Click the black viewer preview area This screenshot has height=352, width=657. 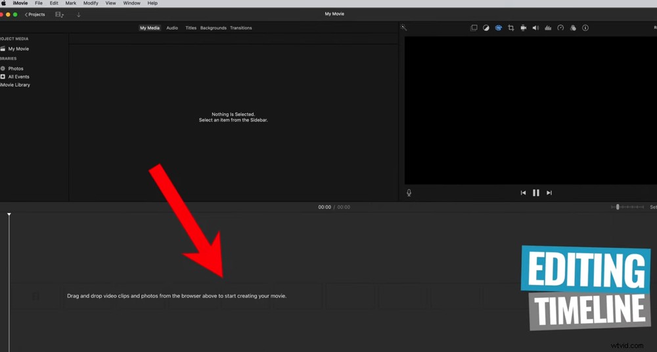pos(530,110)
